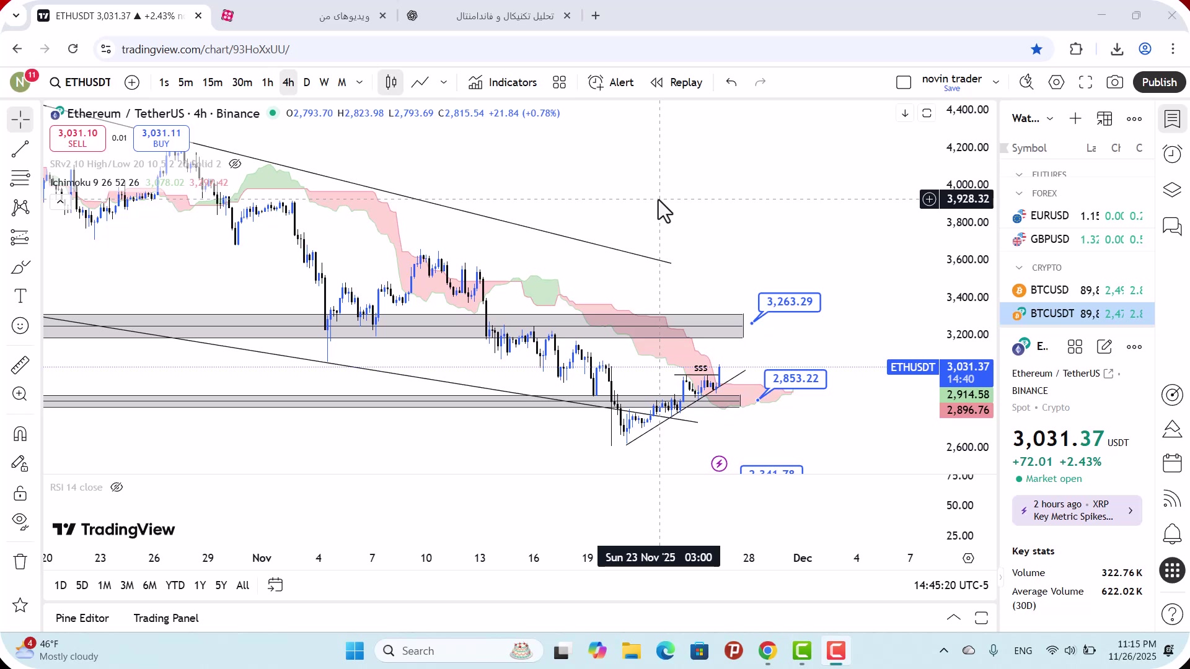Toggle RSI 14 indicator visibility
Viewport: 1190px width, 669px height.
[x=117, y=488]
